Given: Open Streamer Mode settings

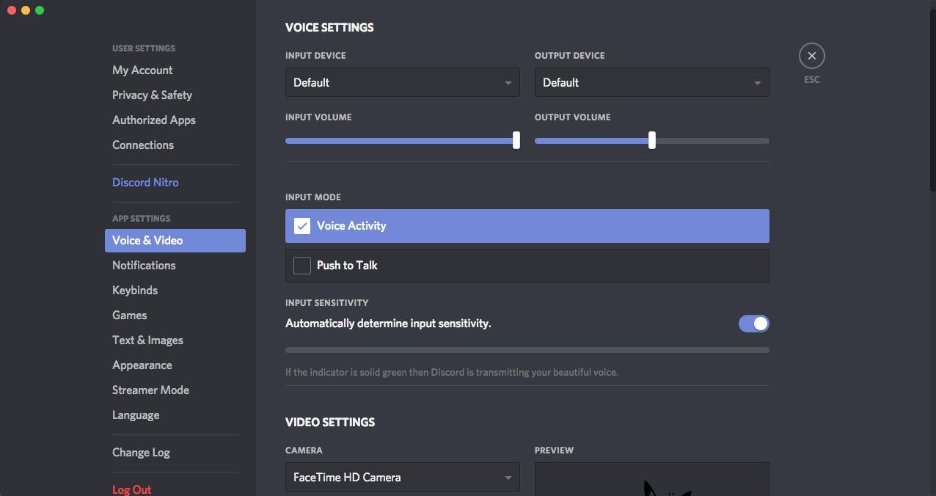Looking at the screenshot, I should pos(150,390).
